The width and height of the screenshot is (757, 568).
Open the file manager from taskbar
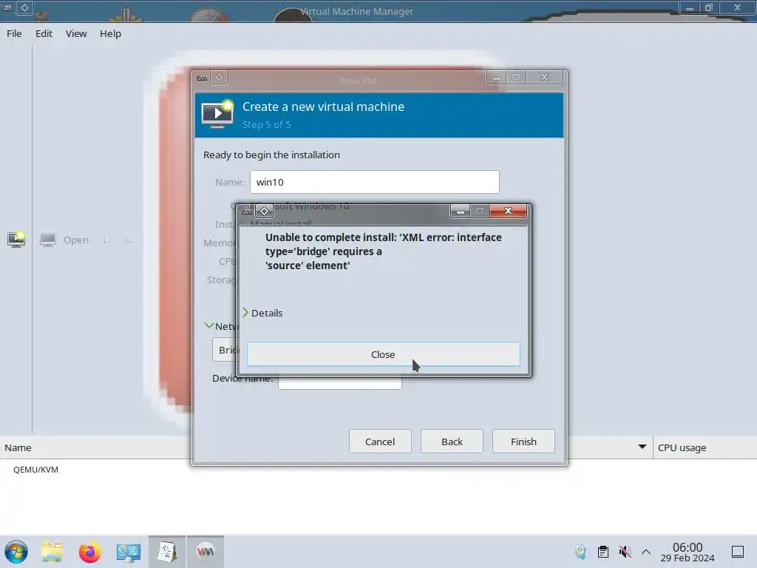point(52,552)
